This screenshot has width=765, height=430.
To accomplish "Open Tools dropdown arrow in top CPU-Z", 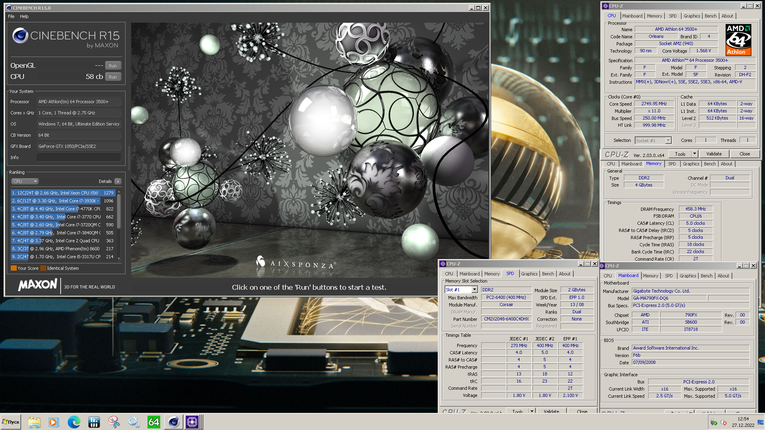I will pyautogui.click(x=694, y=154).
